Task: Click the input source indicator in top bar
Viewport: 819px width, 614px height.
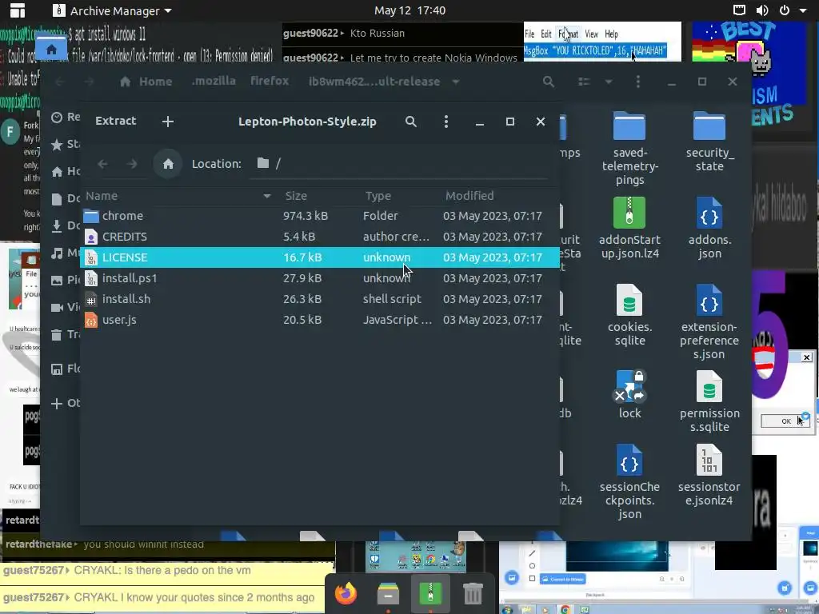Action: [740, 10]
